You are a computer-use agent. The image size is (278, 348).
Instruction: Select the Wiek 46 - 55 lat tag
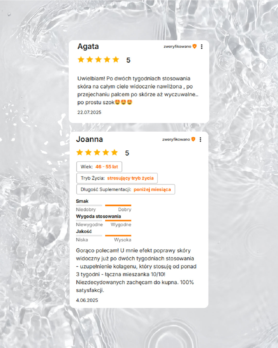99,167
